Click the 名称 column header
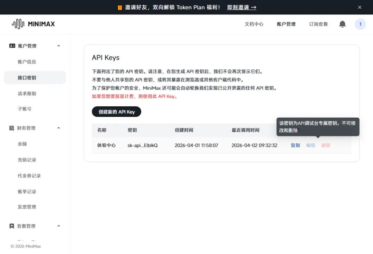Screen dimensions: 373x254 102,130
